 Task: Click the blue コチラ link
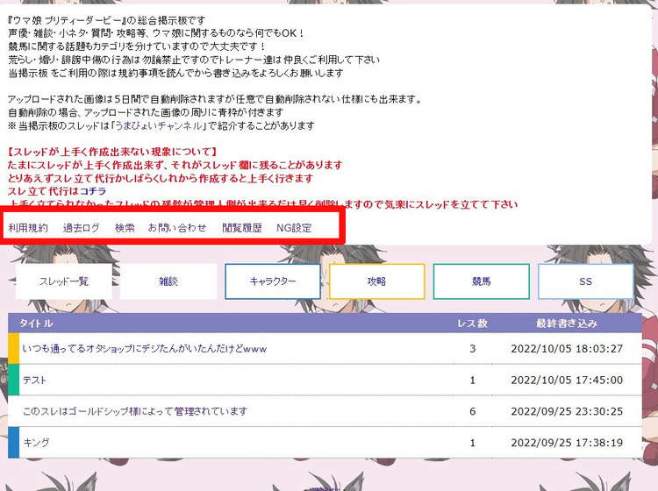(x=93, y=191)
